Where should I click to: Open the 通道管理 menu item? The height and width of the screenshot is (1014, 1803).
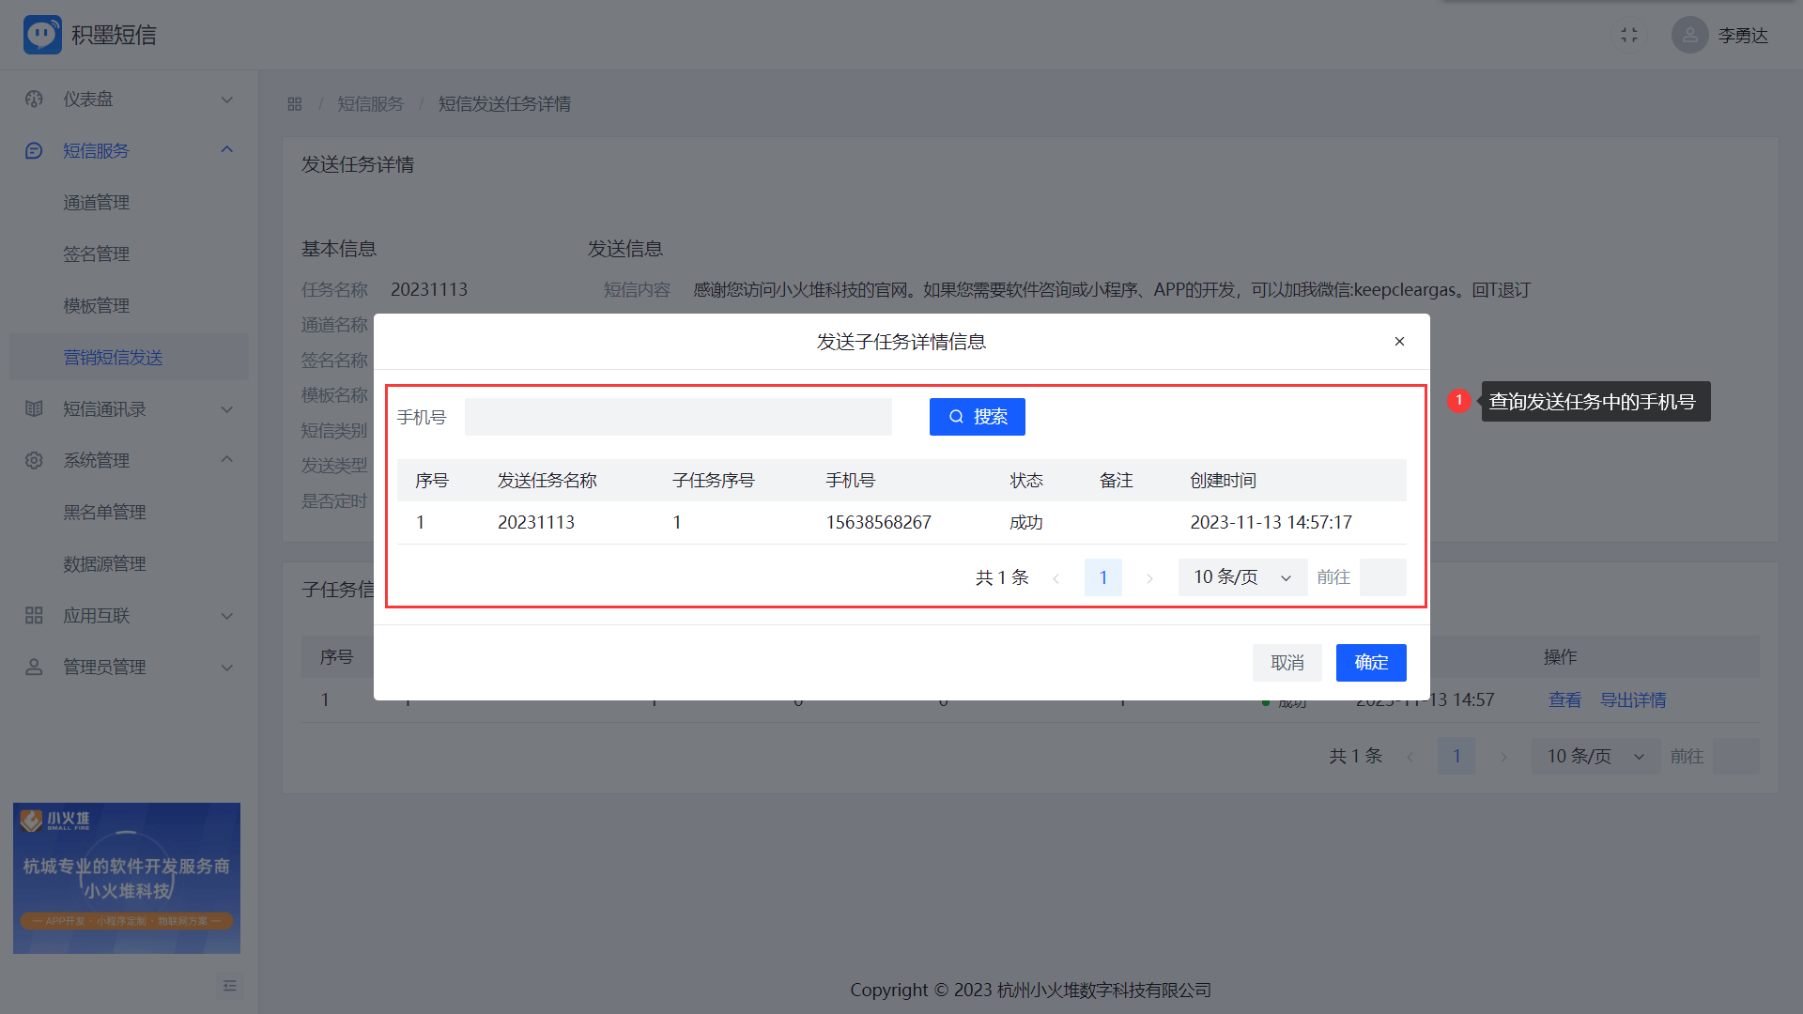tap(97, 203)
